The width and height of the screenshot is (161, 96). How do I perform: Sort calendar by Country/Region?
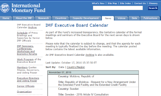tap(76, 67)
